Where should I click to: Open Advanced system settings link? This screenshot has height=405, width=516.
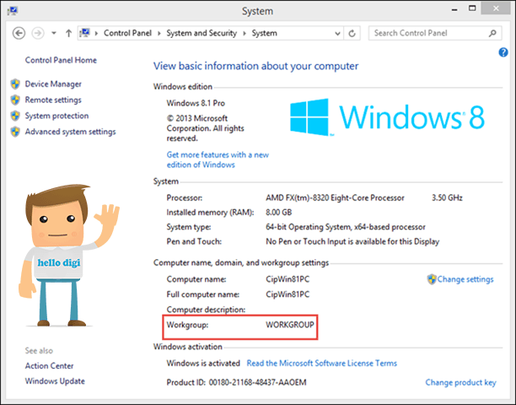pos(71,132)
